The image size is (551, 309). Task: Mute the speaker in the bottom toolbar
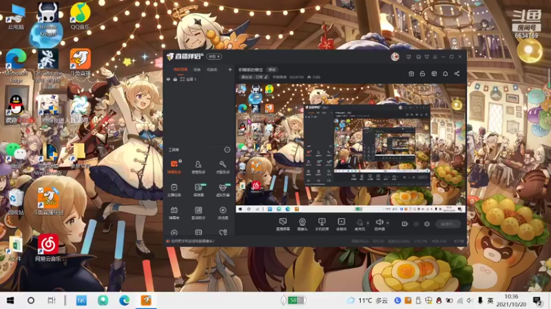380,225
